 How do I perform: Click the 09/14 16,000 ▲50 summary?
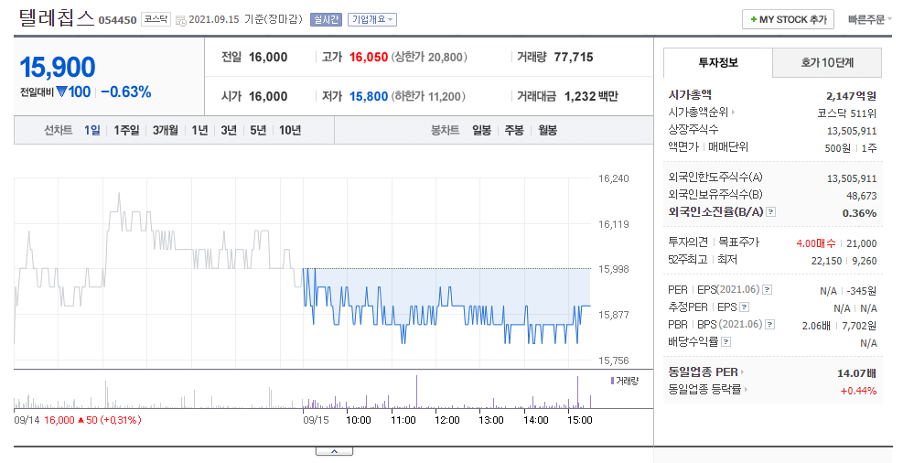coord(77,420)
